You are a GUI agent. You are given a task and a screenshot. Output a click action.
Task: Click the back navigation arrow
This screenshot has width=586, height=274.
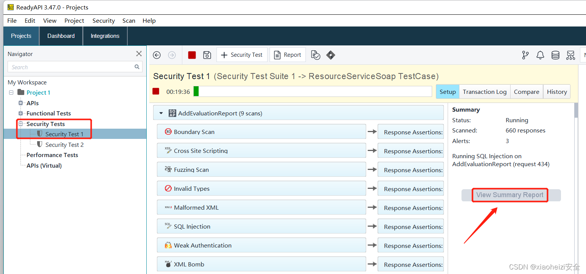pos(157,55)
